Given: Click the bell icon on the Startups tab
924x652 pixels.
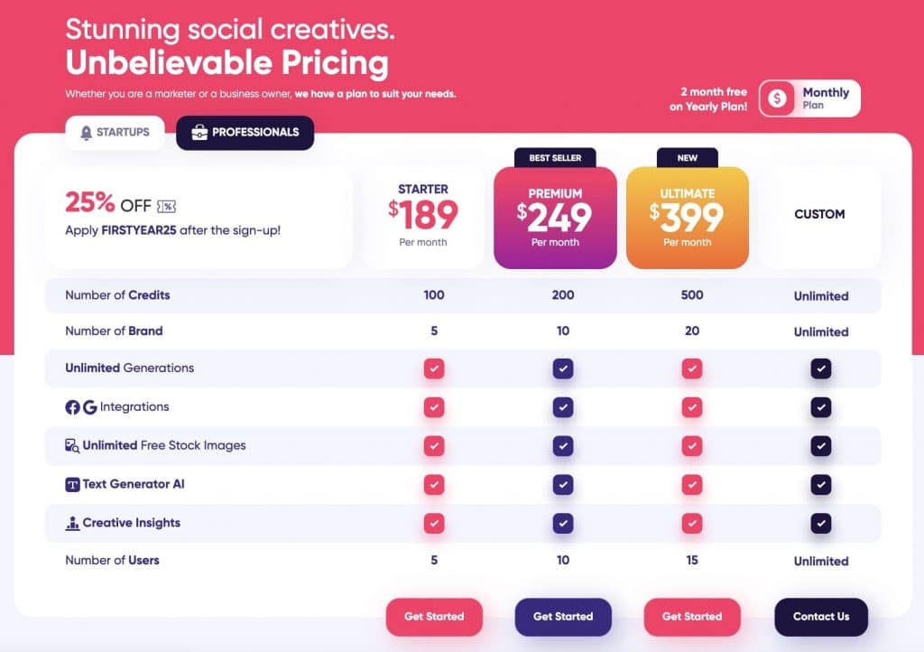Looking at the screenshot, I should (x=86, y=133).
